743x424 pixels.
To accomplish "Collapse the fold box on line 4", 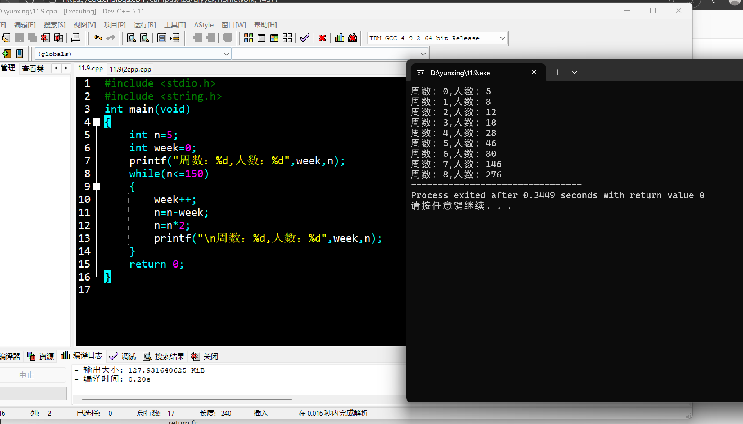I will click(96, 122).
